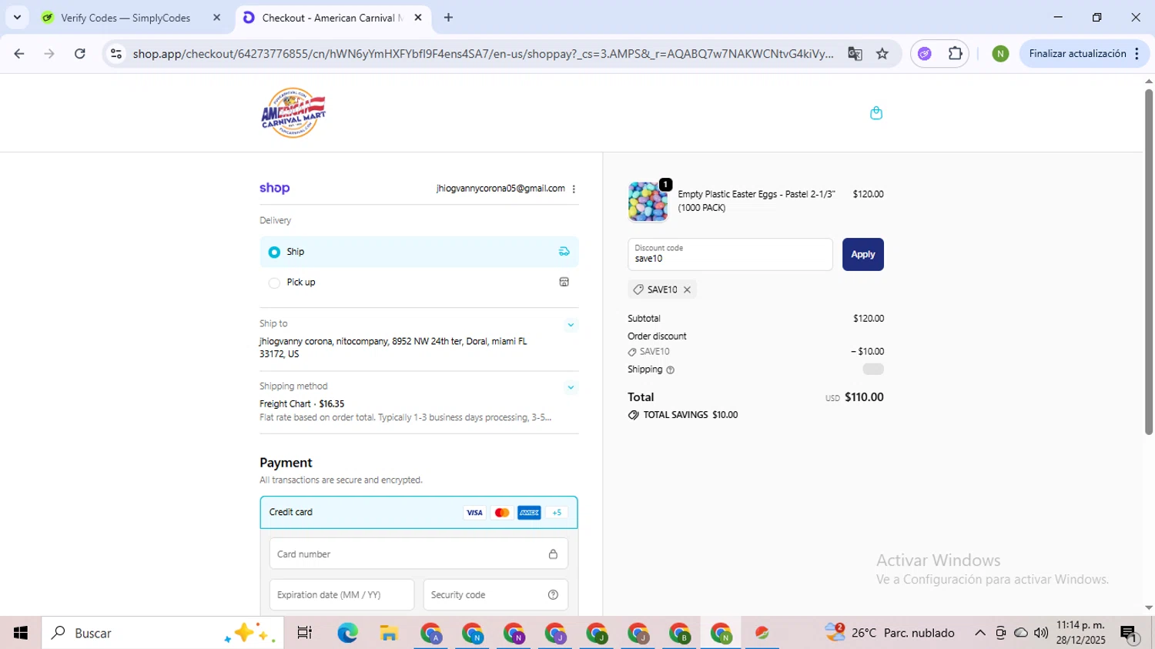Switch to the Checkout American Carnival tab

pyautogui.click(x=332, y=18)
